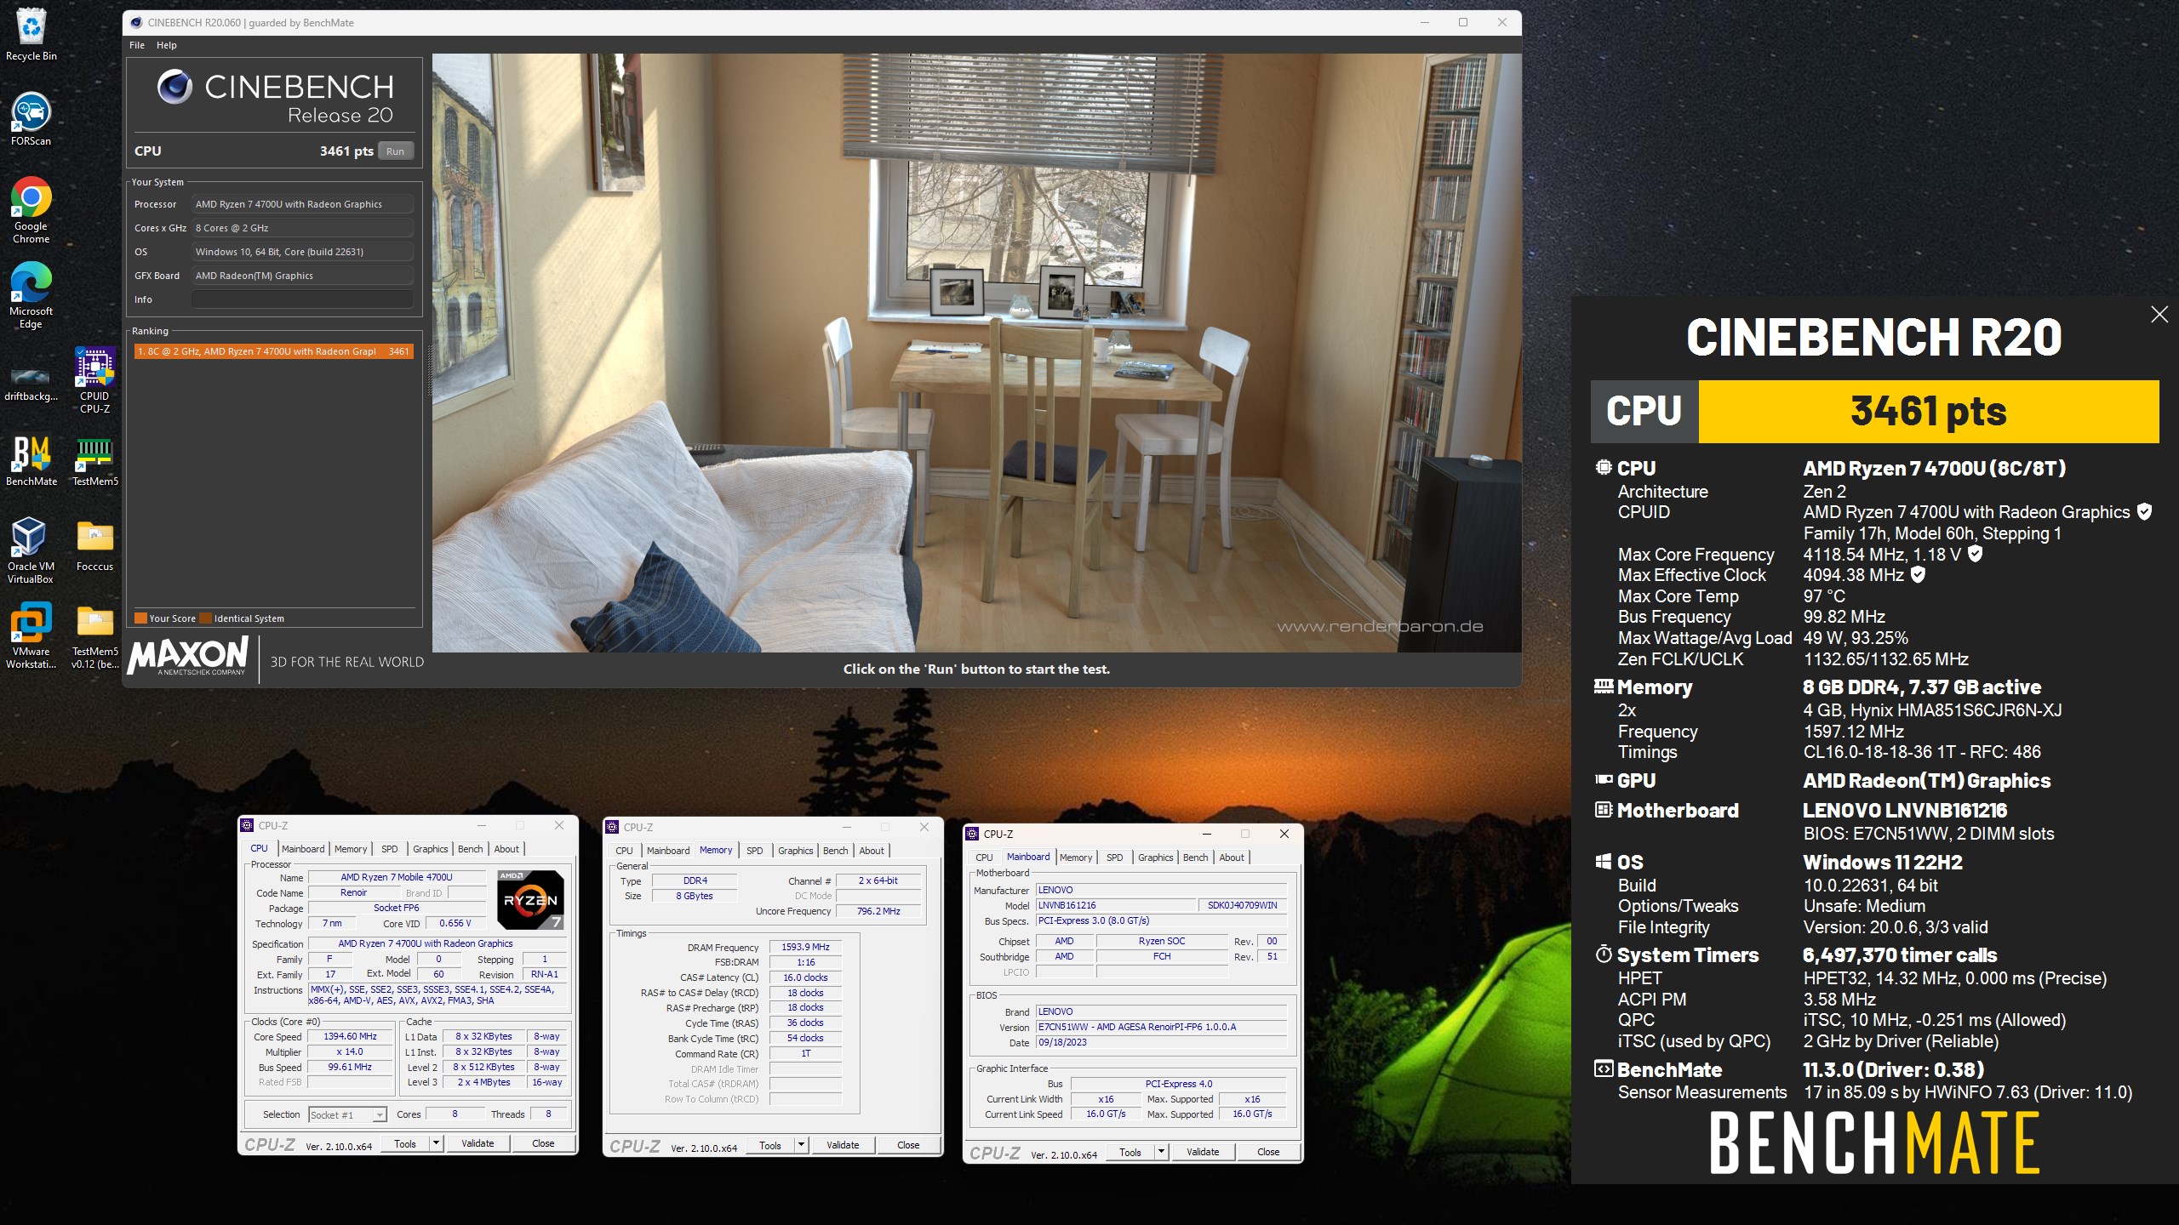Click Validate in CPU-Z Memory window

click(x=843, y=1145)
